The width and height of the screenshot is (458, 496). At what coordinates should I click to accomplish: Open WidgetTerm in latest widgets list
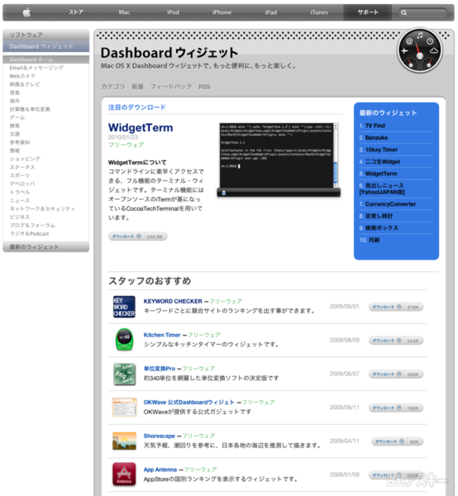point(381,174)
